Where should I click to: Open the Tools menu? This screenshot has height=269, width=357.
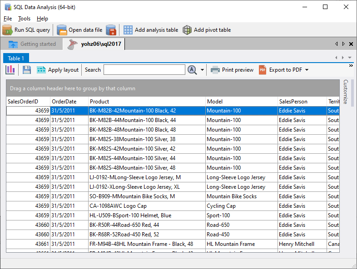coord(25,19)
